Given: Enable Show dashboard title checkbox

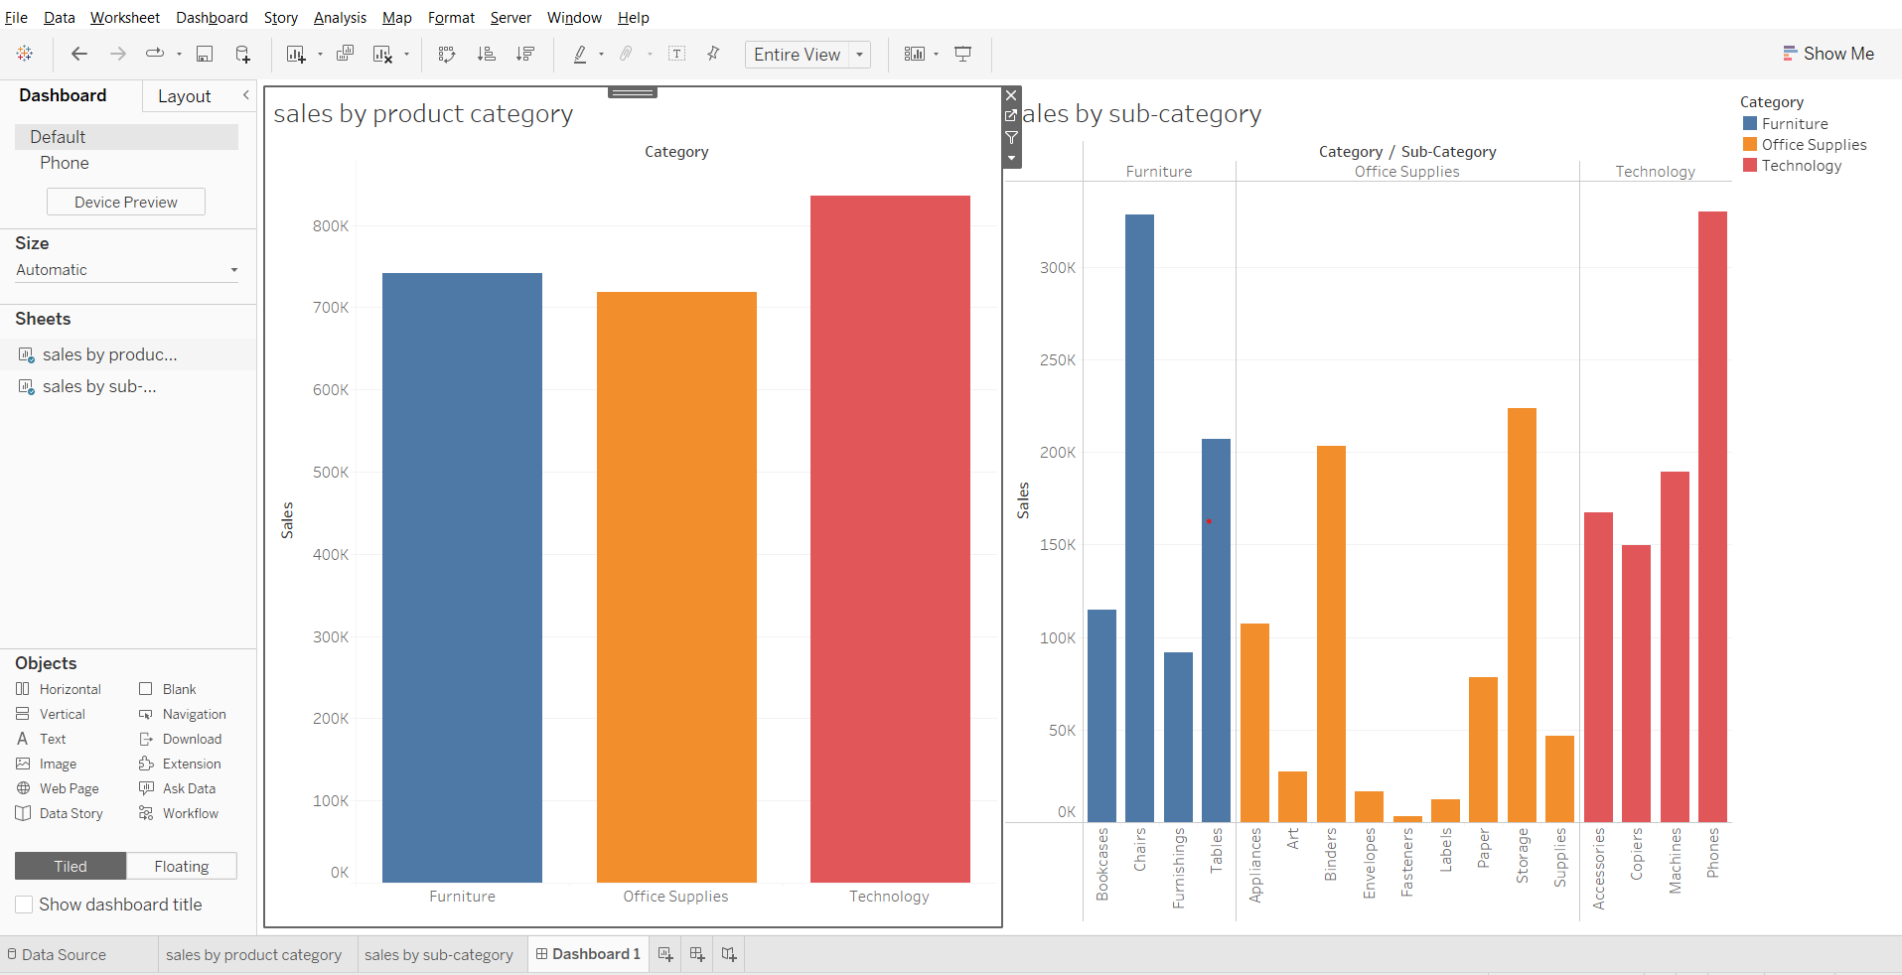Looking at the screenshot, I should [x=24, y=905].
